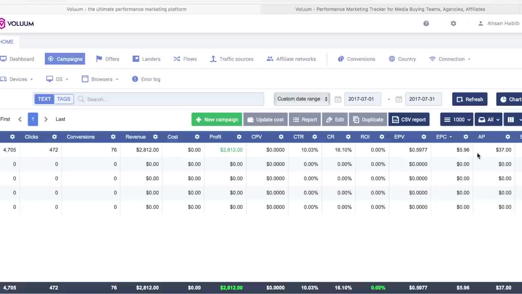Screen dimensions: 522x294
Task: Open gear settings next to ROI column
Action: (x=382, y=137)
